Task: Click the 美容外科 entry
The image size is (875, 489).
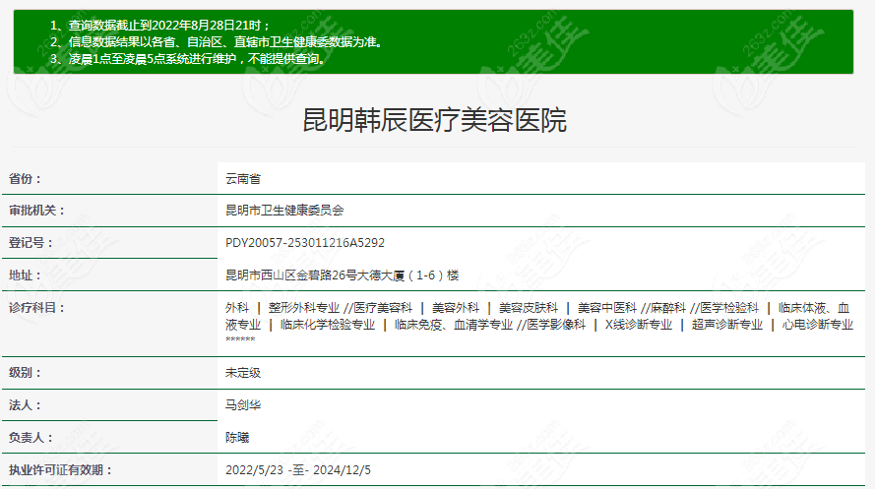Action: [x=456, y=308]
